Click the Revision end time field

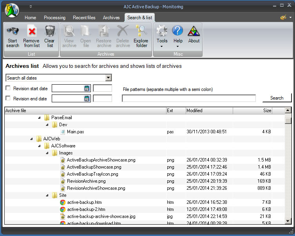tap(103, 98)
